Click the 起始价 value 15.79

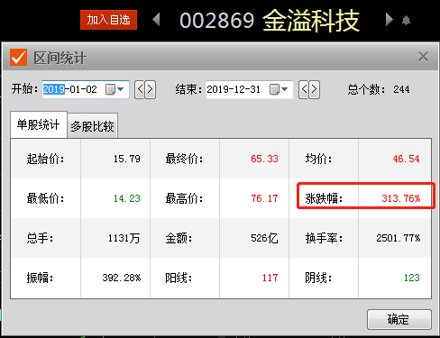[127, 159]
